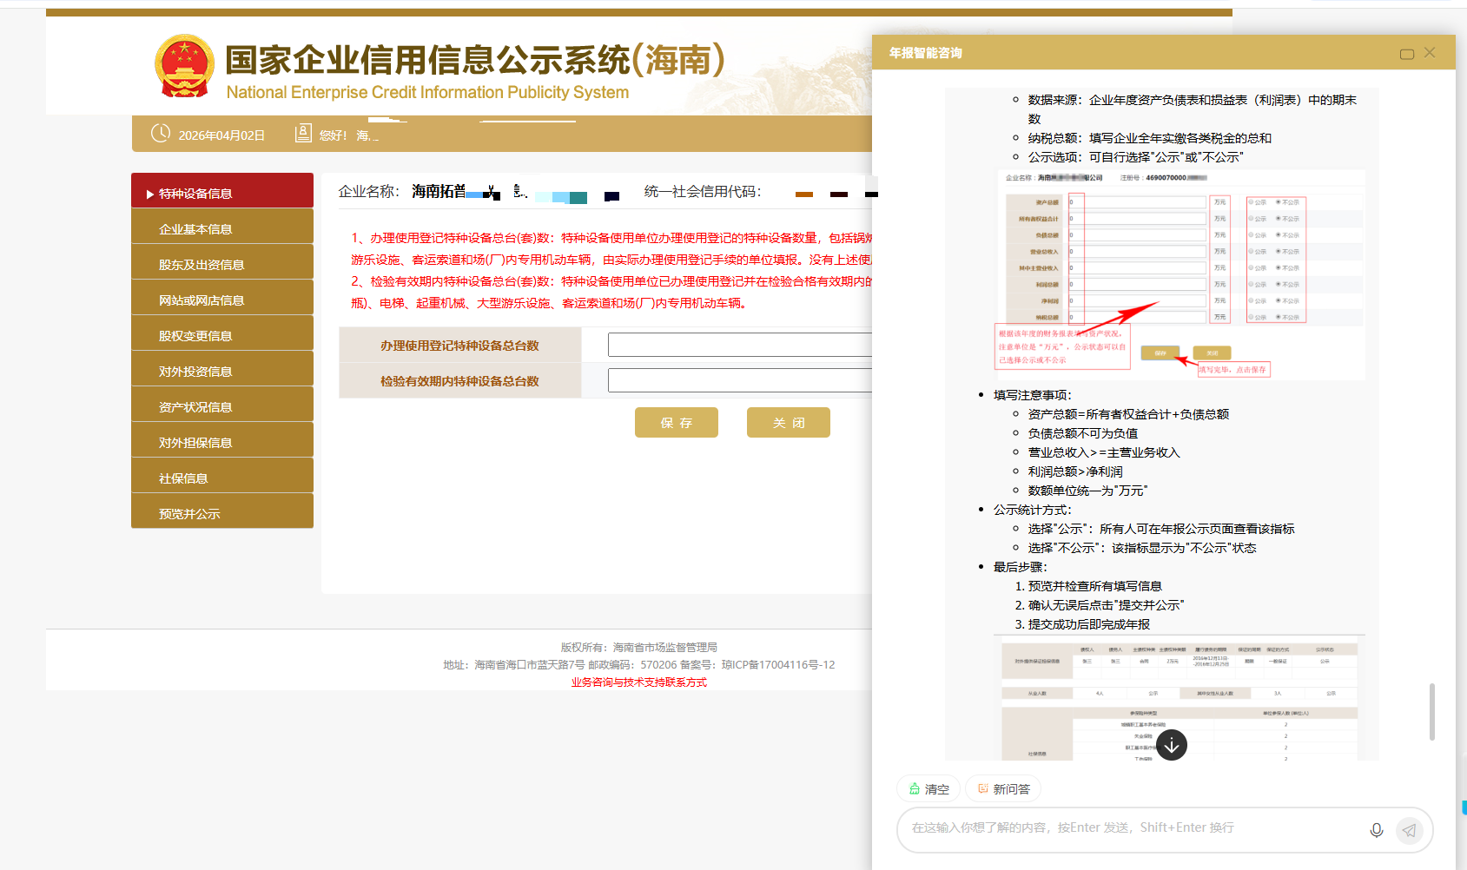
Task: Open the 特种设备信息 menu item
Action: click(x=222, y=193)
